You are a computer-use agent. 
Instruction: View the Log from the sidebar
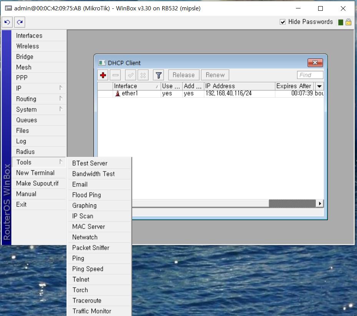39,141
